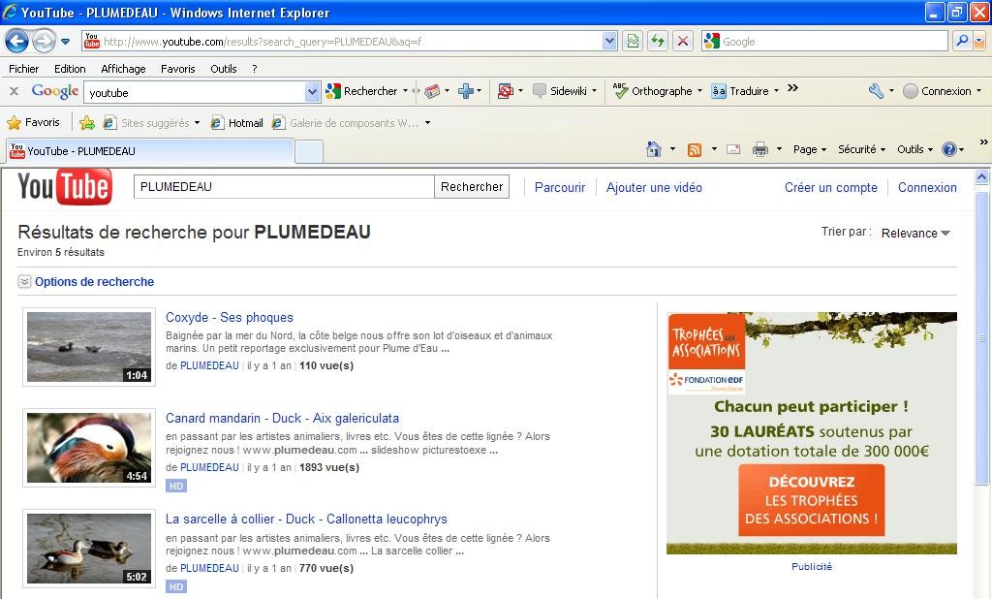Click the Read mail envelope icon
This screenshot has height=599, width=992.
[x=733, y=149]
